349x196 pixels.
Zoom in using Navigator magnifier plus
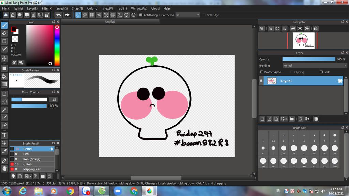click(270, 29)
